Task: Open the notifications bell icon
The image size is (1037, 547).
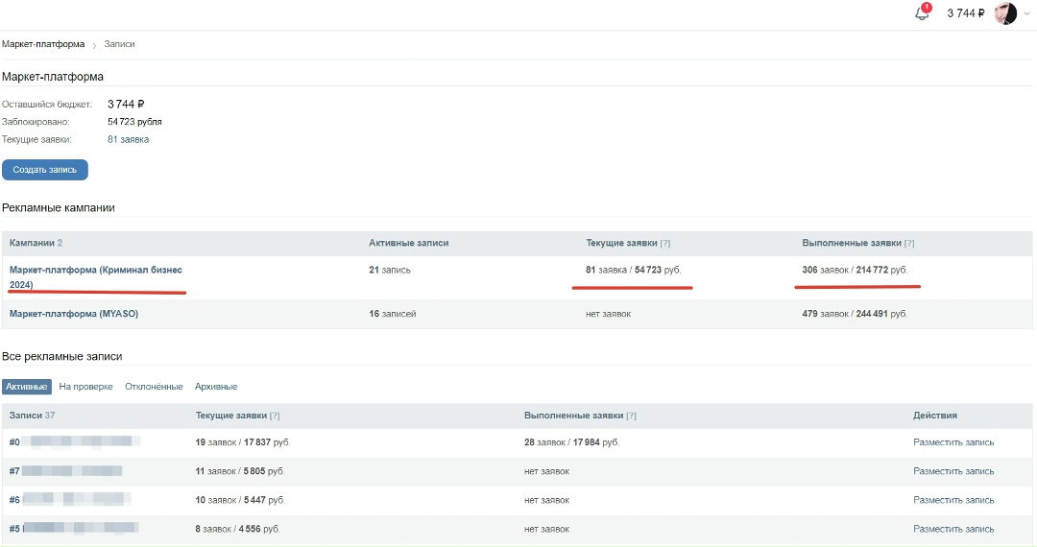Action: (922, 12)
